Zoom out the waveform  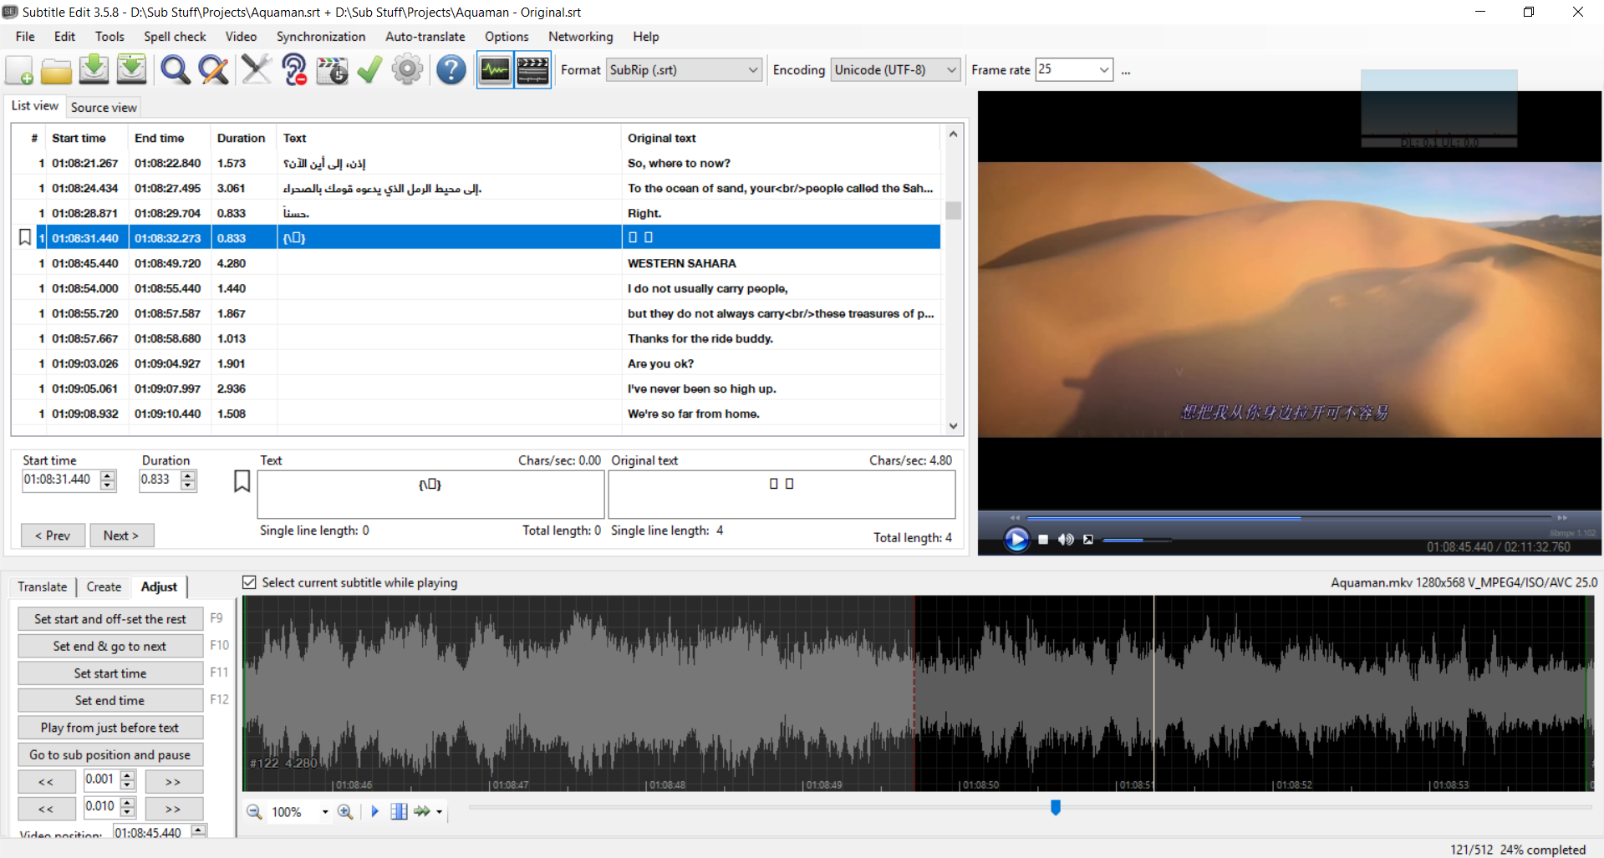[x=254, y=811]
